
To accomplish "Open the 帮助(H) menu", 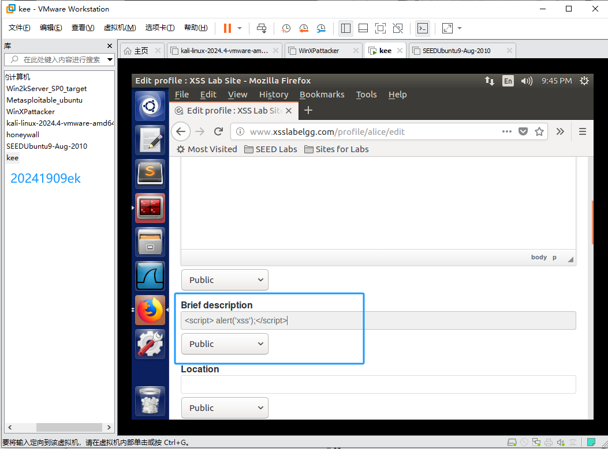I will (196, 28).
